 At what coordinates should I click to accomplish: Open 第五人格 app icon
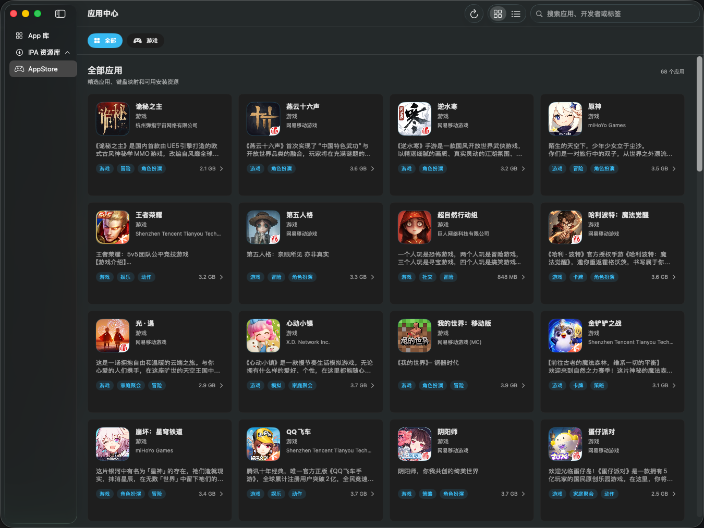point(263,227)
